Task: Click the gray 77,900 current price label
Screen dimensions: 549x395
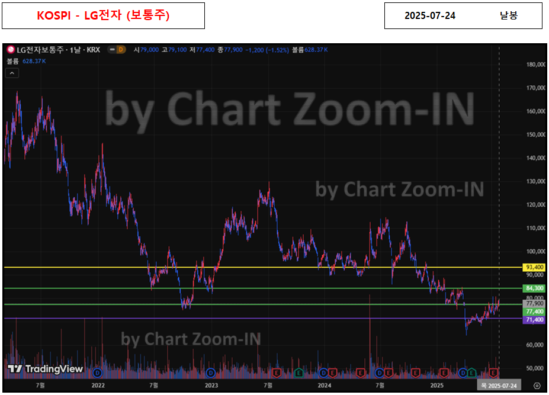Action: (x=534, y=304)
